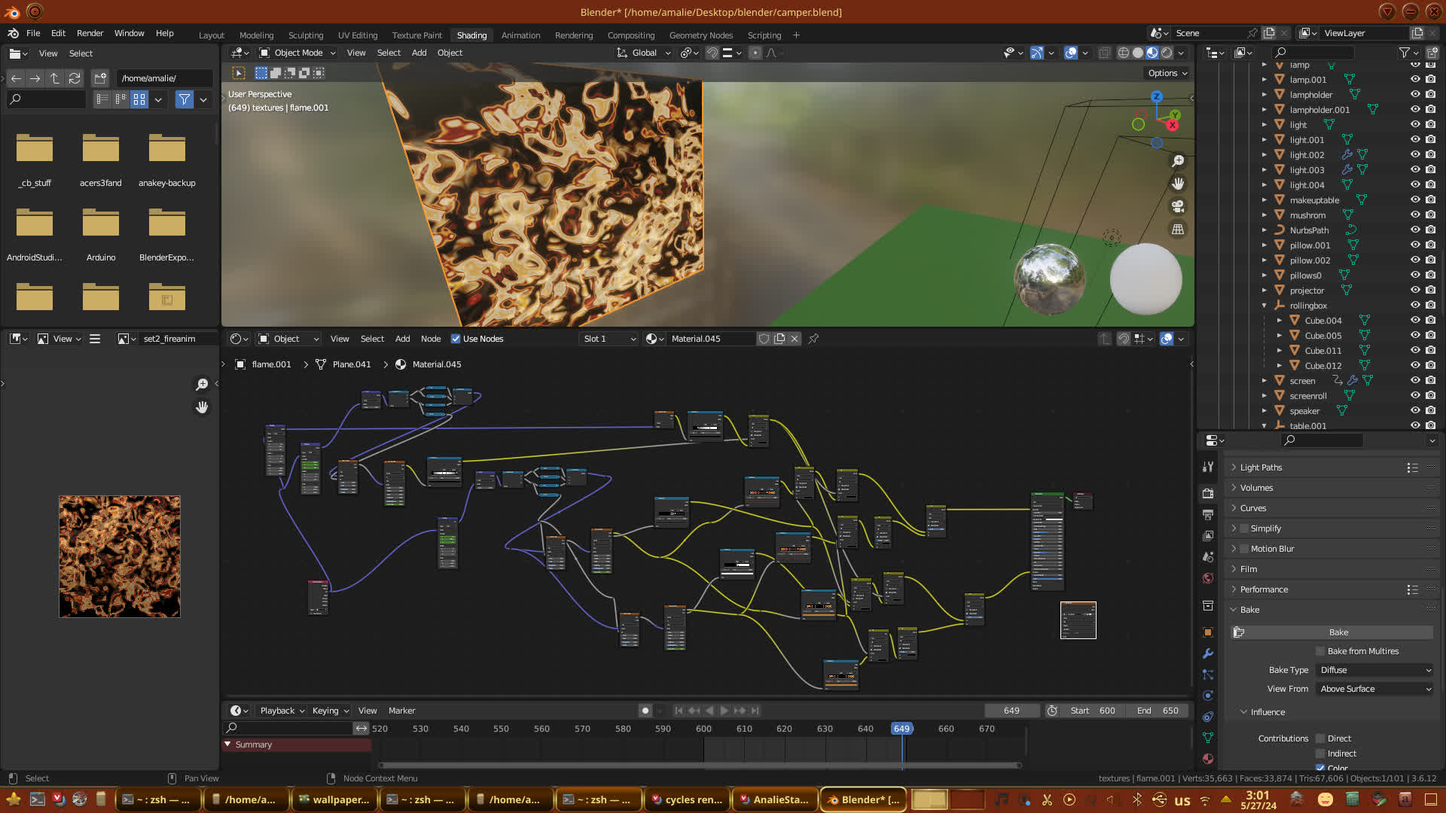The height and width of the screenshot is (813, 1446).
Task: Expand the Light Paths panel
Action: pyautogui.click(x=1261, y=467)
